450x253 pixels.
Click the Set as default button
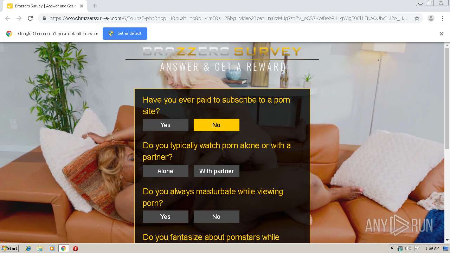[x=125, y=33]
